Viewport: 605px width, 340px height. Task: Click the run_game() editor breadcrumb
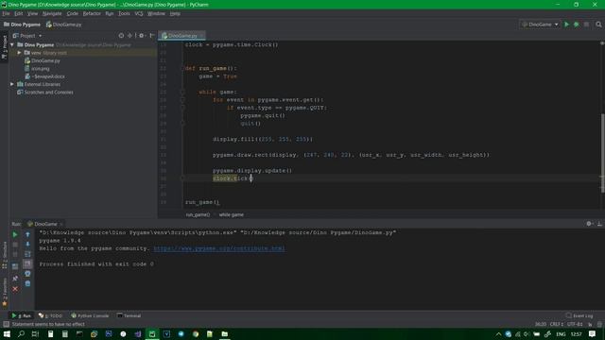[198, 214]
